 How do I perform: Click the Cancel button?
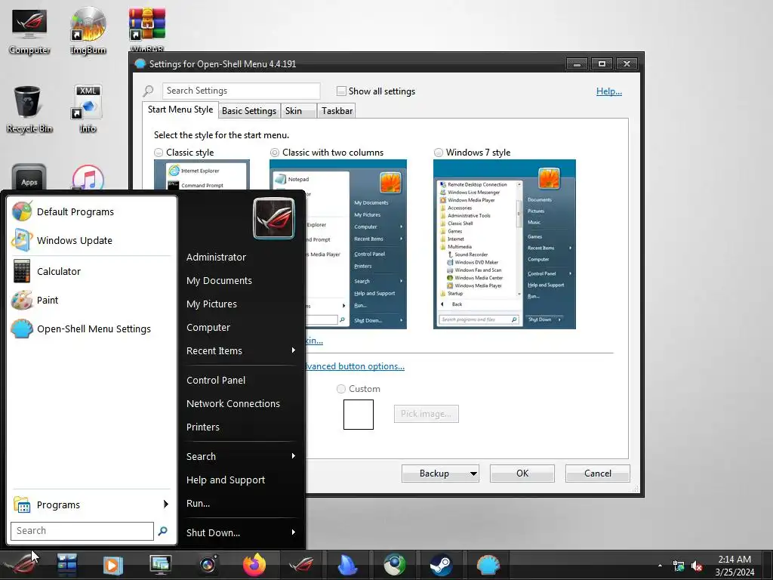click(598, 474)
